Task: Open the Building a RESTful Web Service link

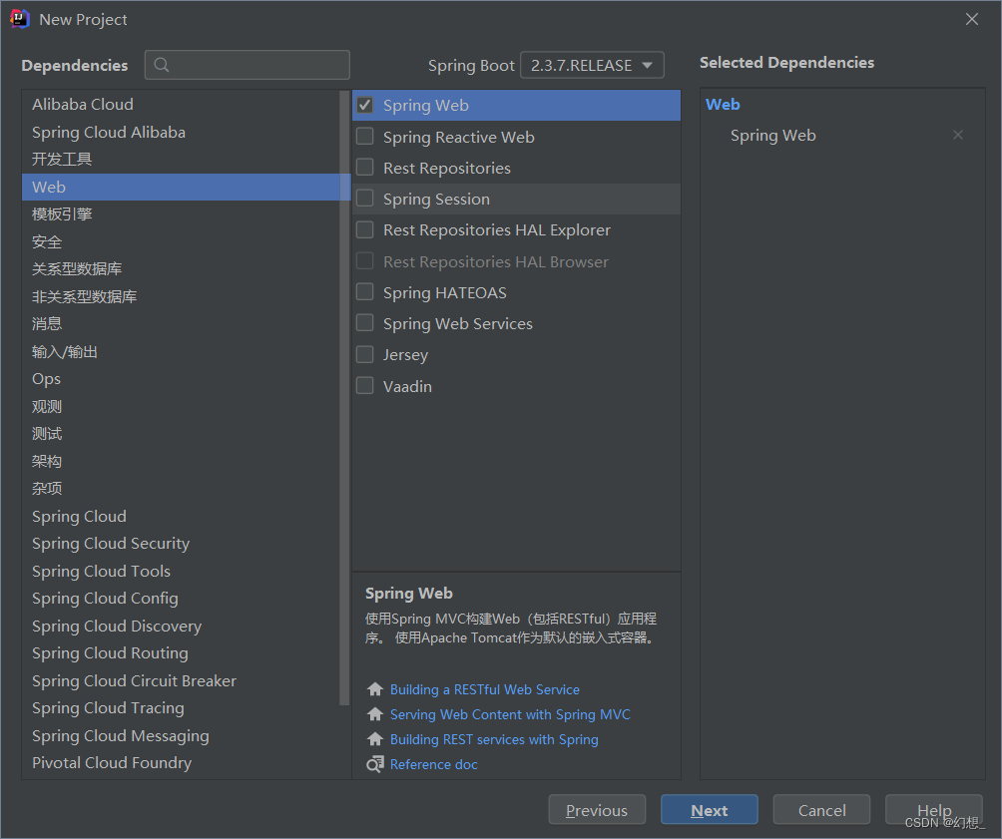Action: (485, 689)
